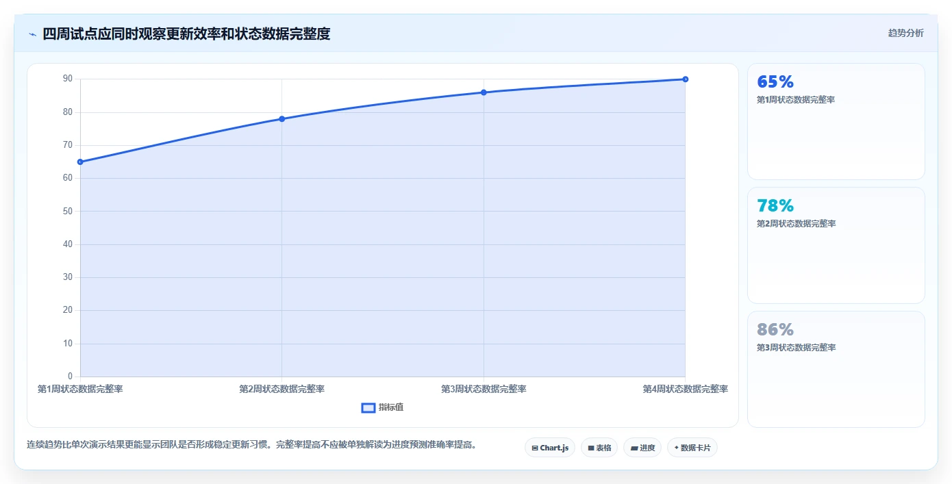Open the 65% data card

click(x=836, y=122)
